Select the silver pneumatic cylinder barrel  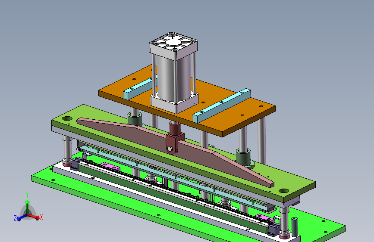coord(174,78)
